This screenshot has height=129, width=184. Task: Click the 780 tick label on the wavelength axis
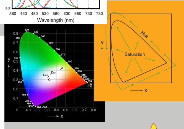tap(99, 14)
